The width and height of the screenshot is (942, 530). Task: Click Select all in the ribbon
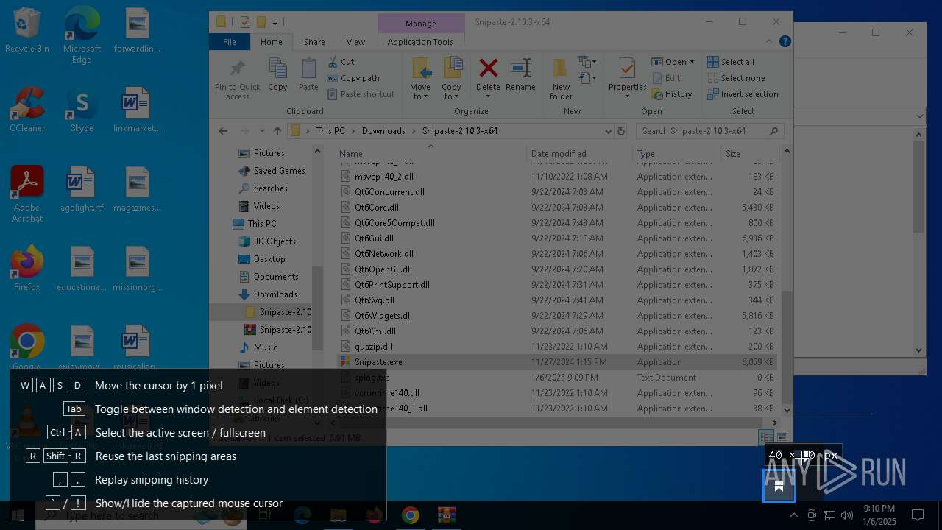tap(731, 62)
